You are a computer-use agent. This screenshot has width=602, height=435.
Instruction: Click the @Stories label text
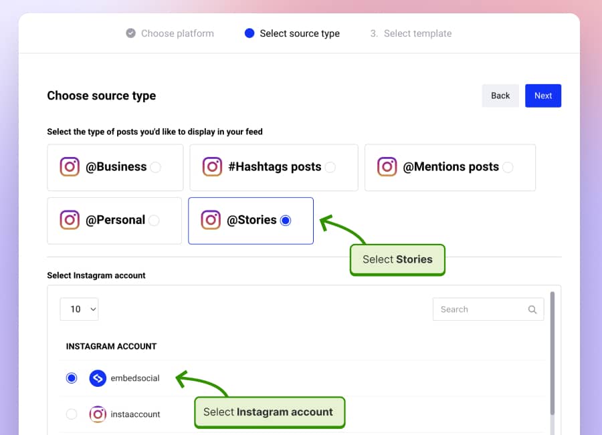point(252,220)
